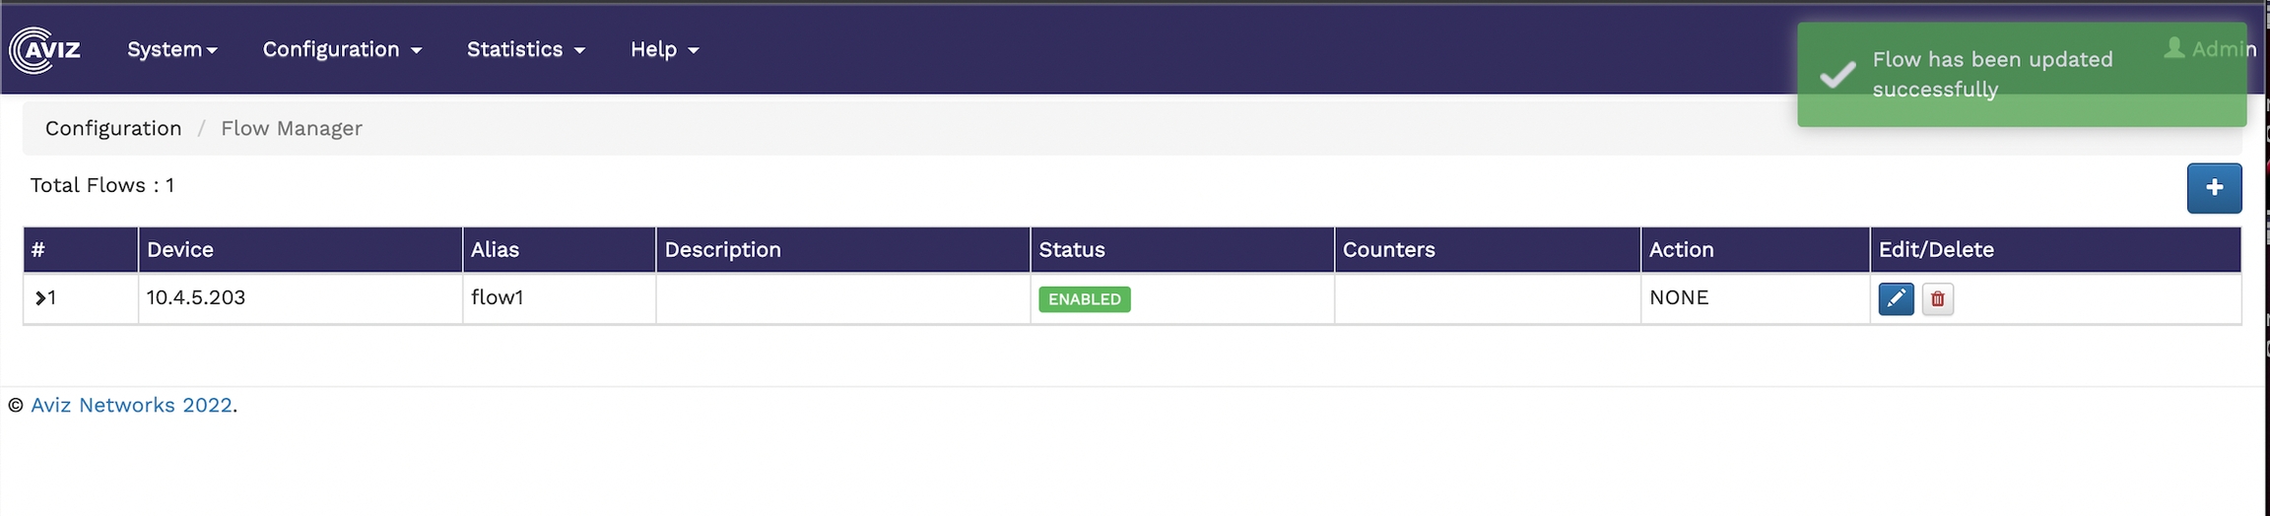The width and height of the screenshot is (2270, 516).
Task: Click the AVIZ logo
Action: [45, 49]
